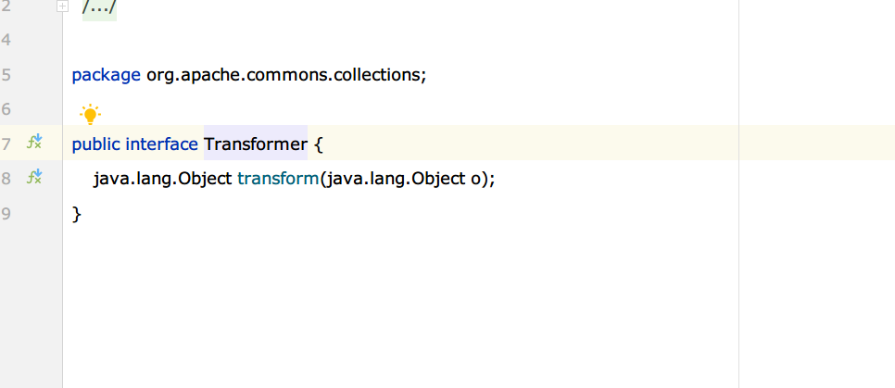
Task: Click line number 9 in the gutter
Action: [6, 214]
